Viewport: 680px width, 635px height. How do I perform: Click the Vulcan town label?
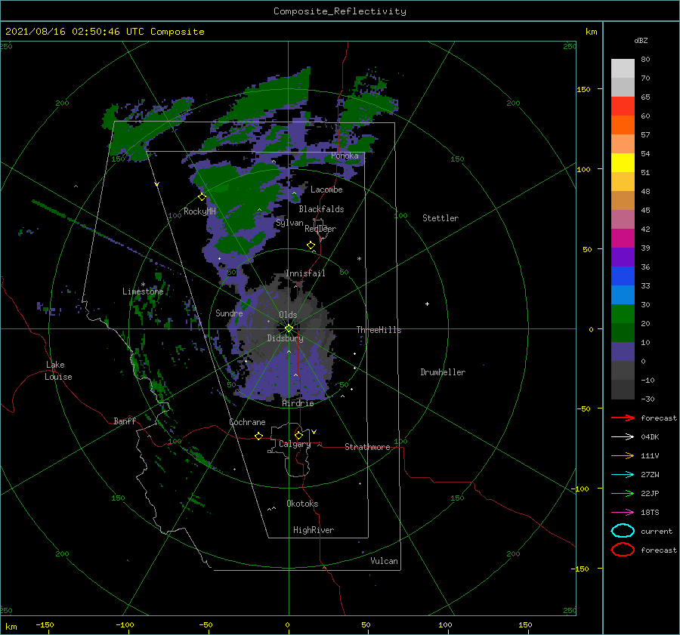[x=385, y=561]
